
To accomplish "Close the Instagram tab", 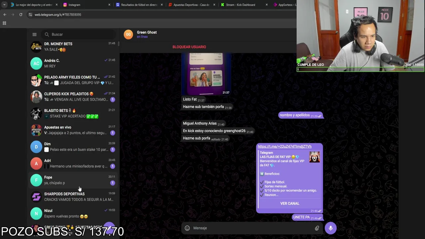I will tap(109, 5).
